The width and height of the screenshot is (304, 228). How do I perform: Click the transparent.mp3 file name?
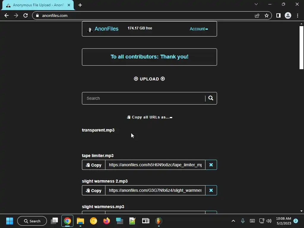(x=98, y=130)
